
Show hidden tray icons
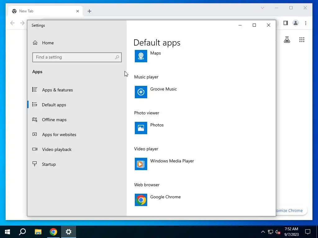pyautogui.click(x=263, y=232)
